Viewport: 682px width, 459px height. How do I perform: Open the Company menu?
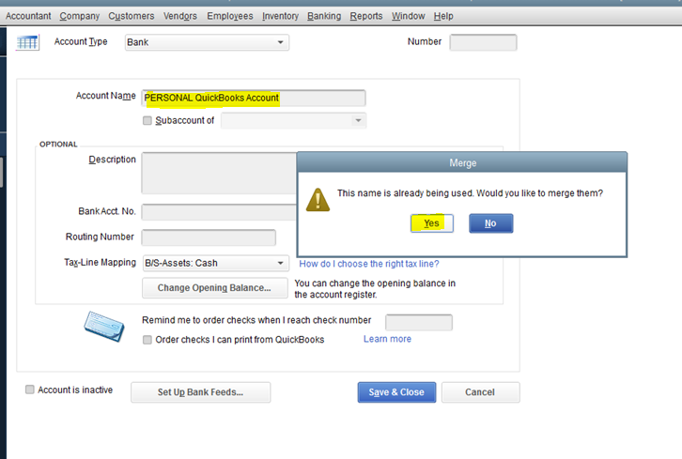click(80, 16)
